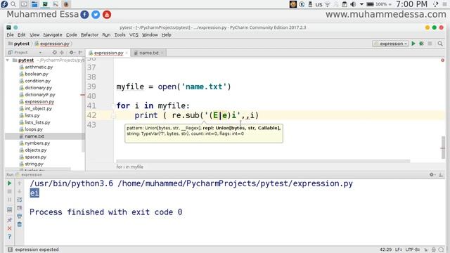Click the 'name.txt' string in code

click(204, 86)
